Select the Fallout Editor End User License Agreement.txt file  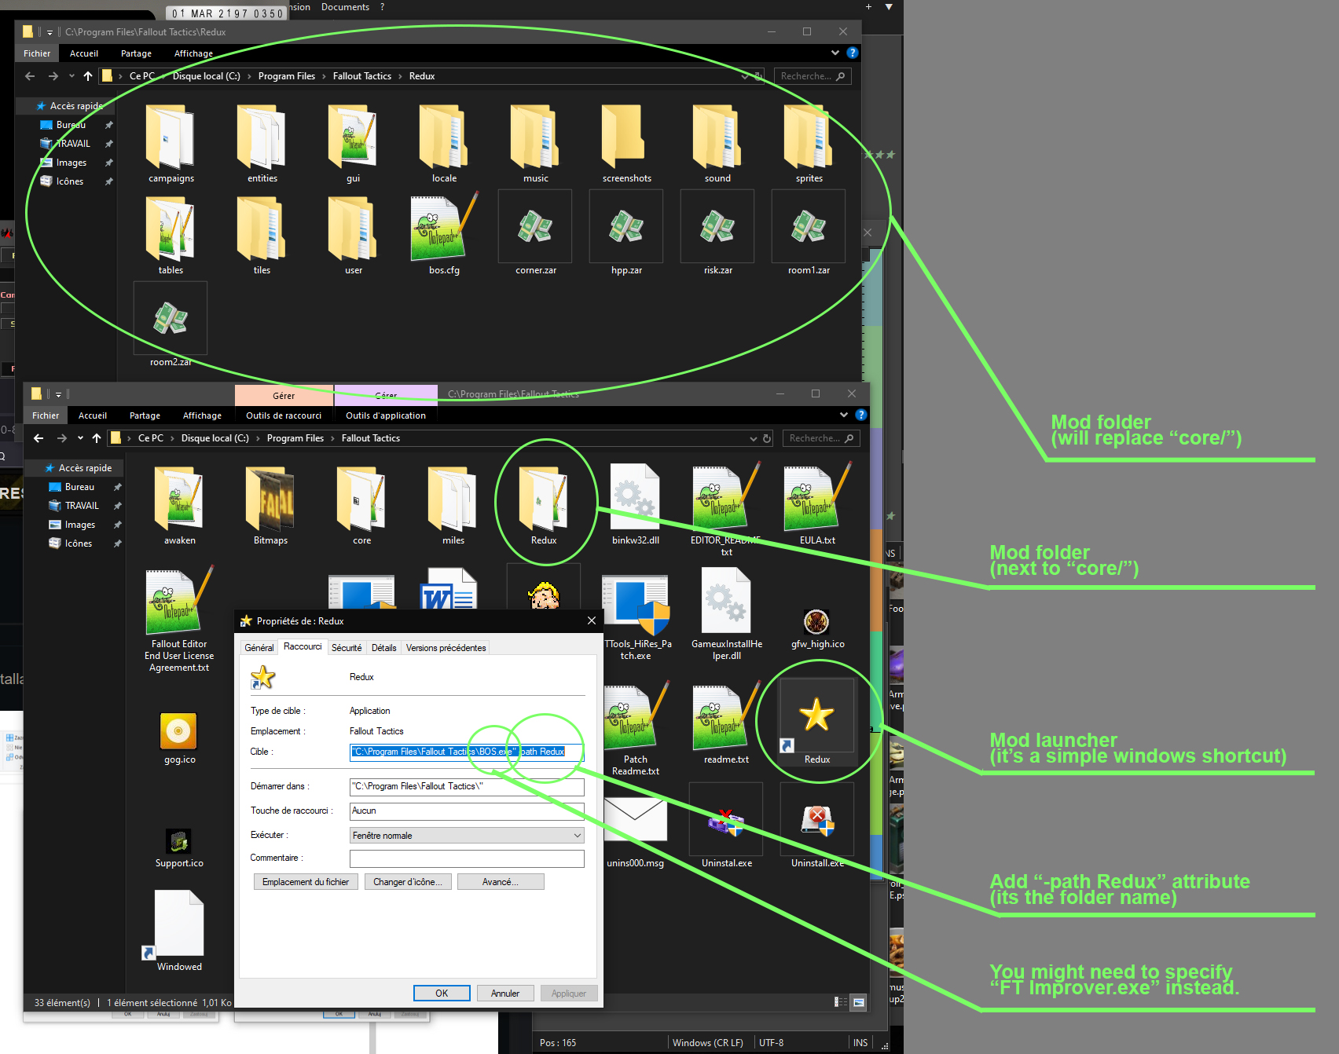coord(179,620)
